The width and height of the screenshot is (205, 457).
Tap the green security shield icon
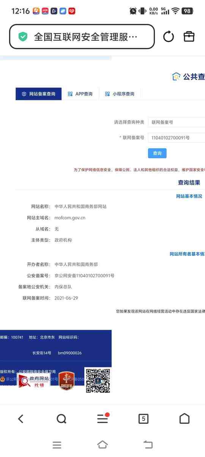click(x=23, y=37)
